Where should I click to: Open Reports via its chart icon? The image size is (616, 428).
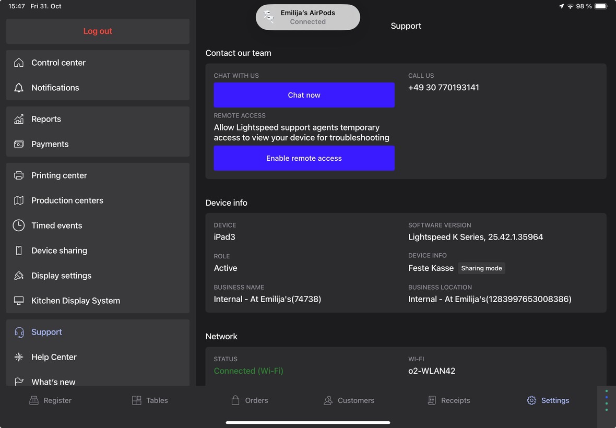[x=19, y=119]
